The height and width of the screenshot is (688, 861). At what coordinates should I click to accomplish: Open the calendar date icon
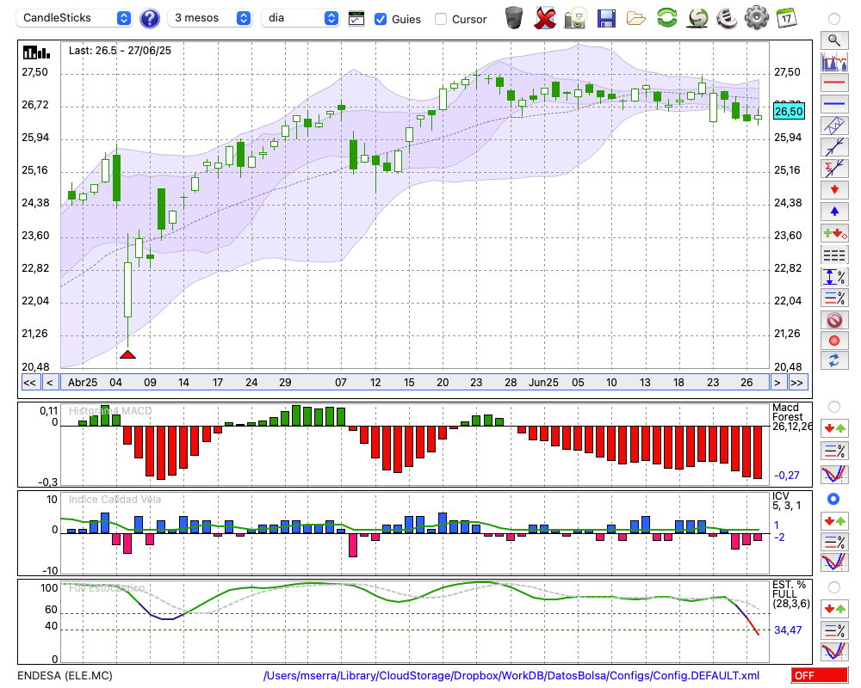tap(786, 18)
